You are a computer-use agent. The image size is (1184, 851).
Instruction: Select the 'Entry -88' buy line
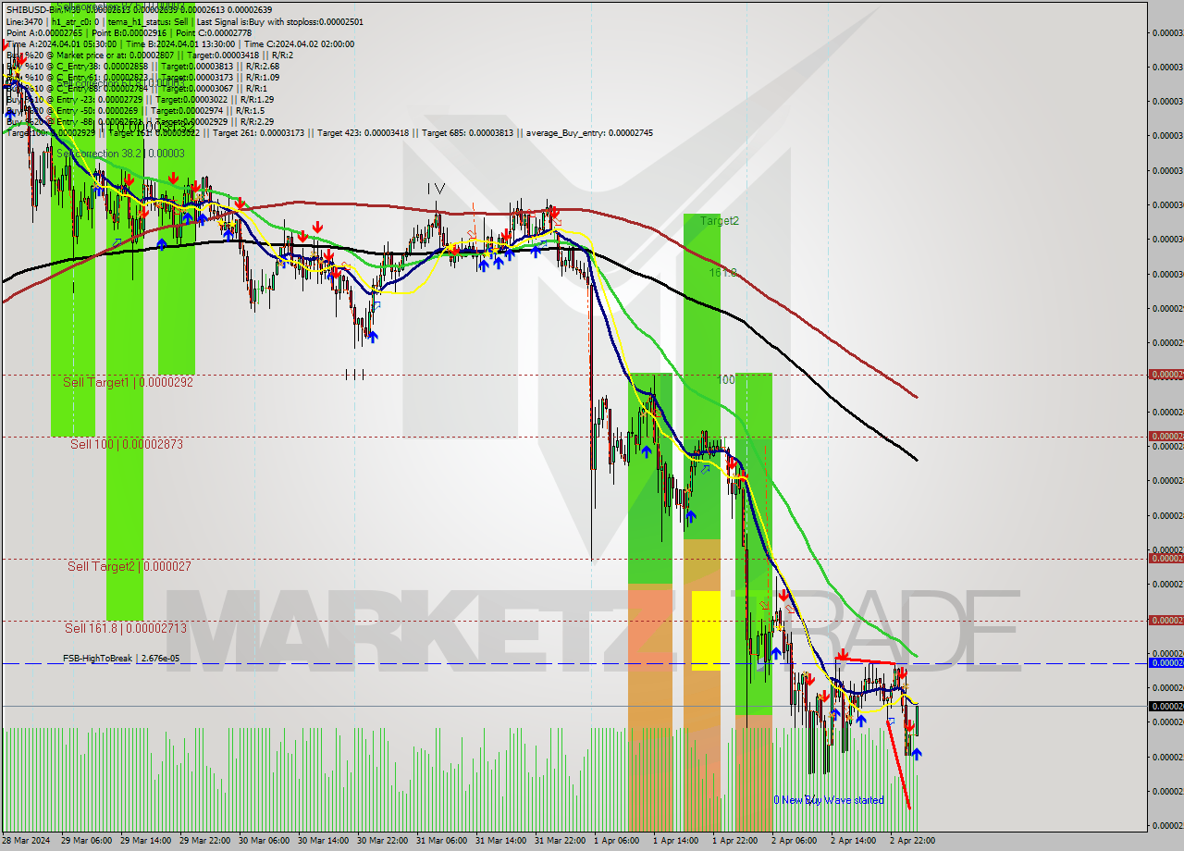click(x=140, y=121)
